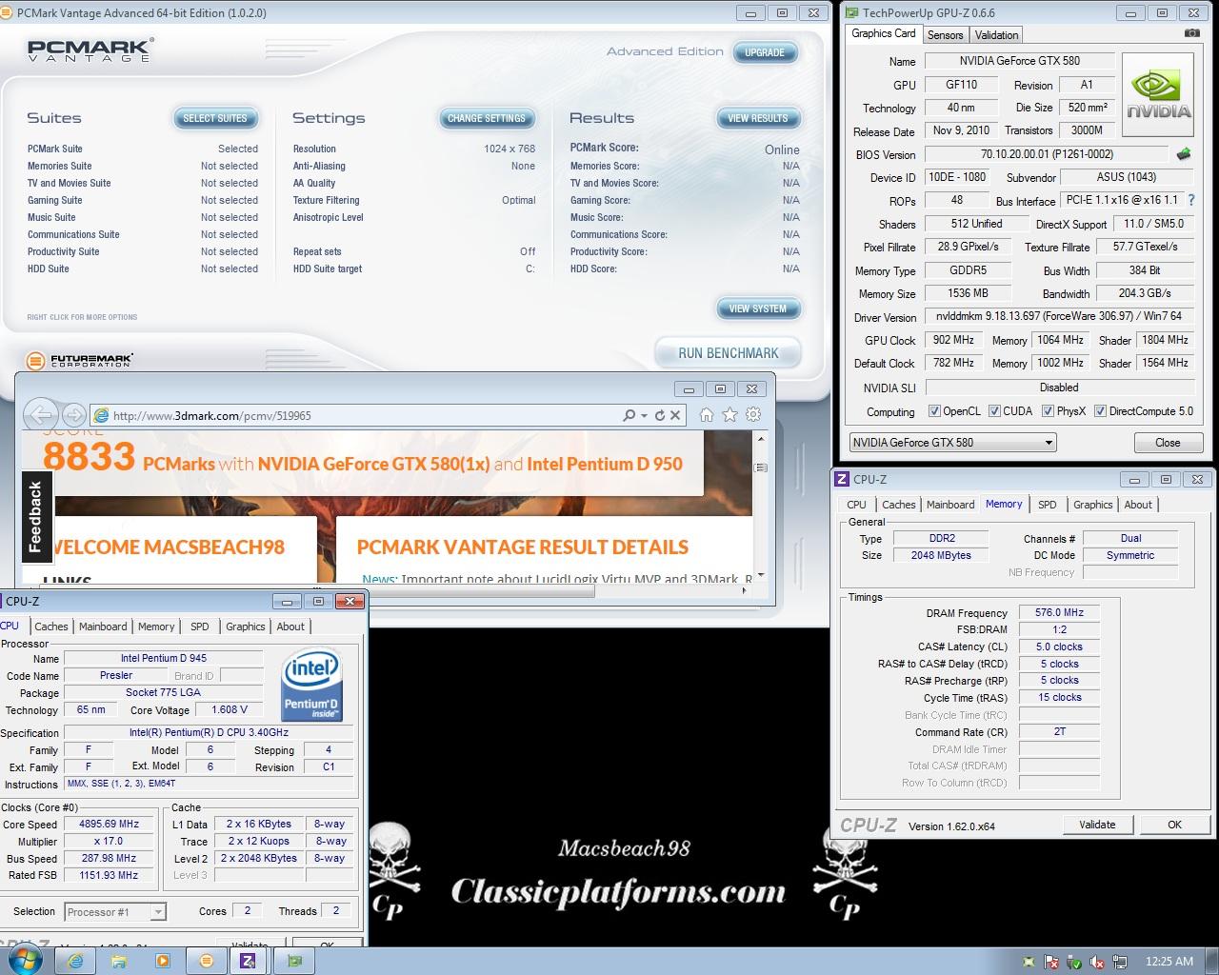This screenshot has height=975, width=1219.
Task: Open the Mainboard tab in the right CPU-Z window
Action: click(950, 505)
